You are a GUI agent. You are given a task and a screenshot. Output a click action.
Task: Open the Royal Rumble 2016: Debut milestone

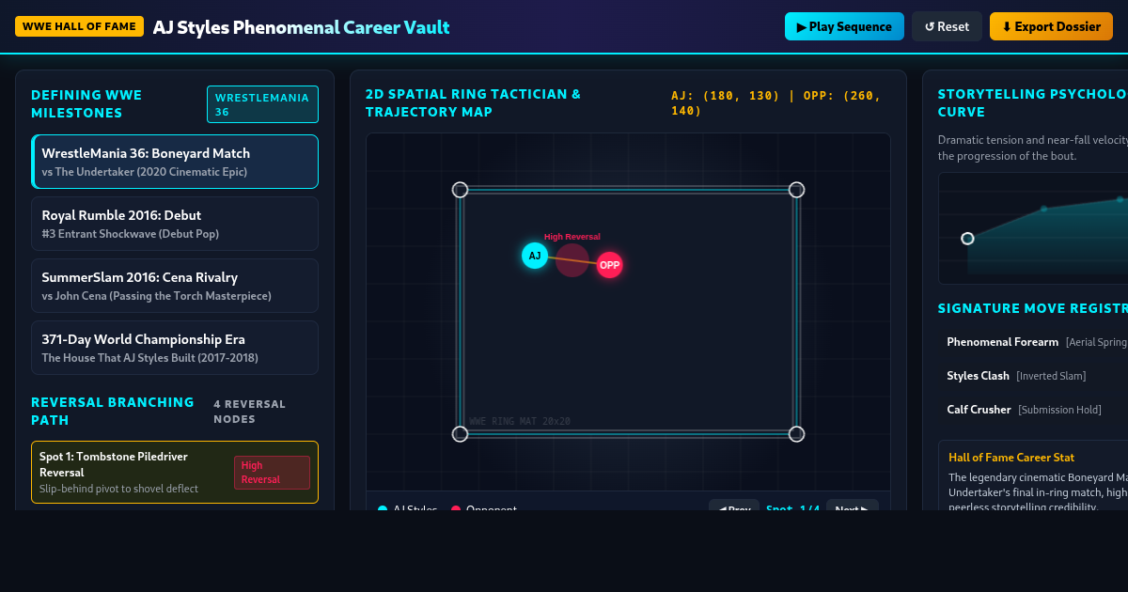click(x=175, y=224)
